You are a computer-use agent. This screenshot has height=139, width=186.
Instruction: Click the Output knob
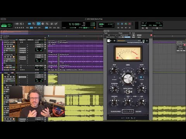tap(142, 70)
